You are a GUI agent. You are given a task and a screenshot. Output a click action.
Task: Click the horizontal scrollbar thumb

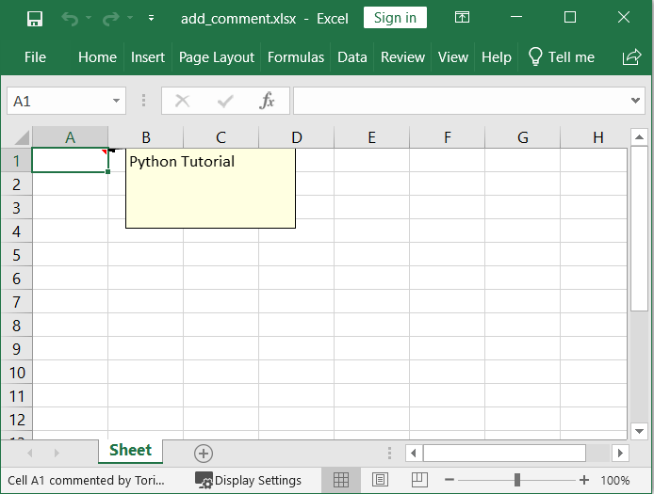505,453
